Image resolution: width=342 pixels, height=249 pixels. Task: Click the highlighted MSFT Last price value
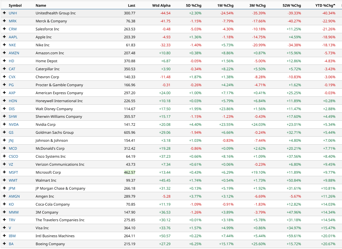pos(130,172)
